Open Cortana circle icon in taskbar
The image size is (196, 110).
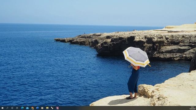[x=12, y=108]
